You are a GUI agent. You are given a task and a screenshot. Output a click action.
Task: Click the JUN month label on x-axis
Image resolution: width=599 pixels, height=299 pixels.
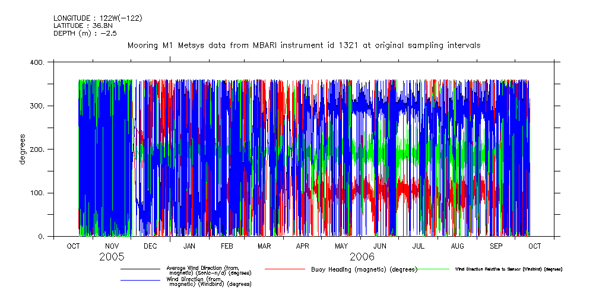pos(380,246)
